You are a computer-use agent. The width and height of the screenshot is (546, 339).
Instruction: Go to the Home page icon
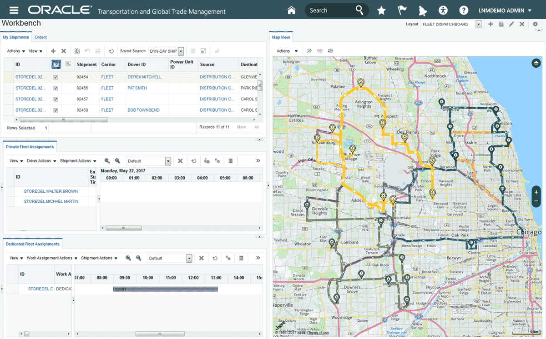(292, 10)
